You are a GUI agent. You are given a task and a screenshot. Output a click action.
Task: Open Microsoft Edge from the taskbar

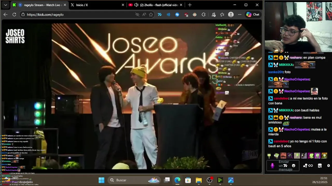click(x=177, y=180)
